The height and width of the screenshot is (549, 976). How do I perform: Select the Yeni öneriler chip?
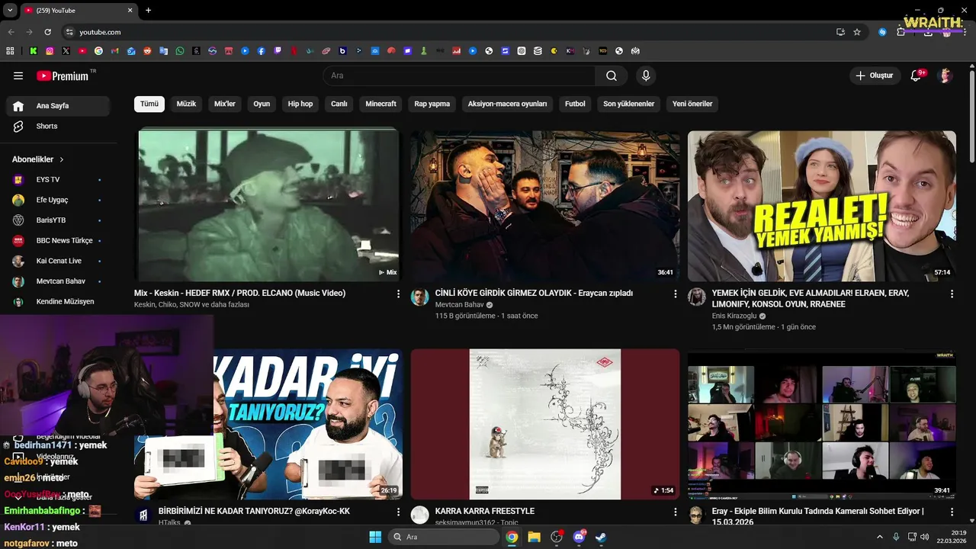(x=692, y=104)
